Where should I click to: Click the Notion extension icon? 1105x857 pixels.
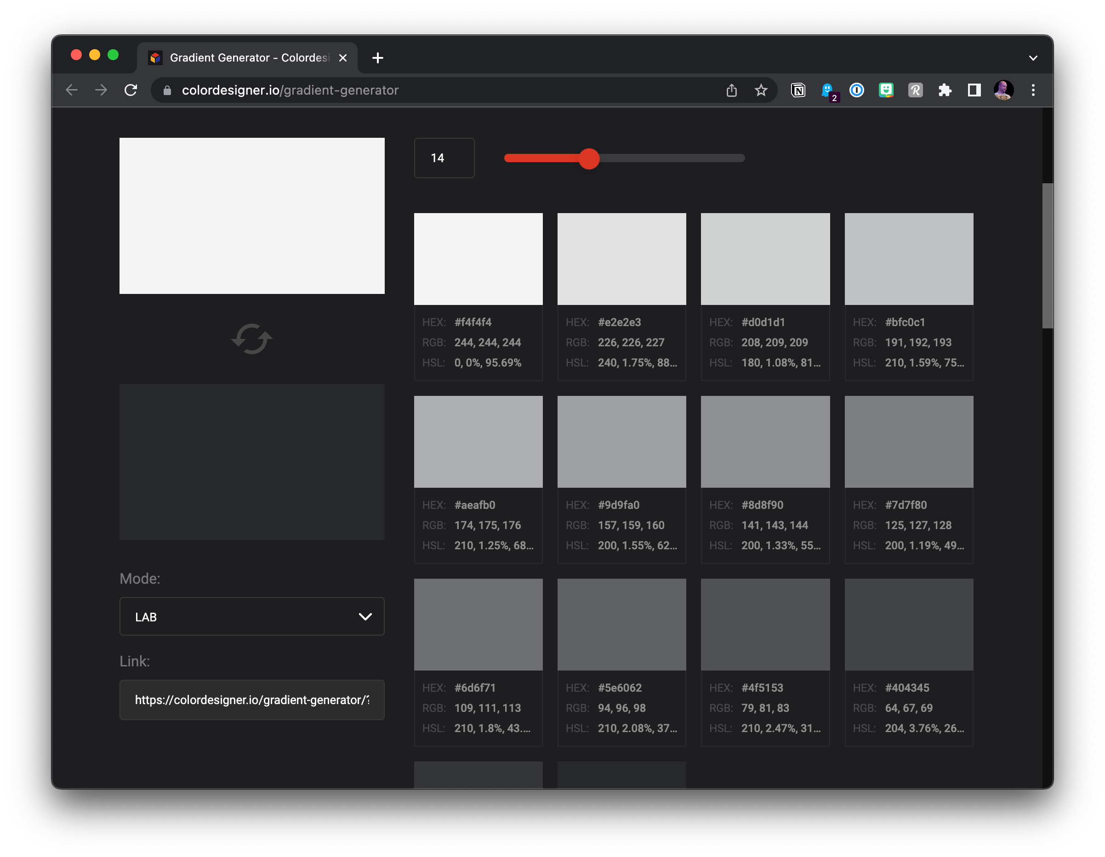(798, 90)
